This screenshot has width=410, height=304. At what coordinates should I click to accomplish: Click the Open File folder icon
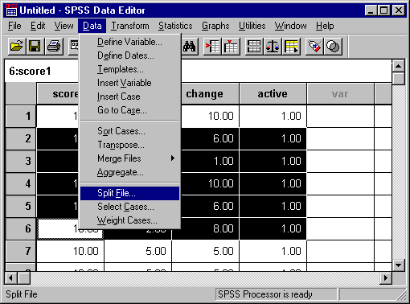[x=17, y=47]
